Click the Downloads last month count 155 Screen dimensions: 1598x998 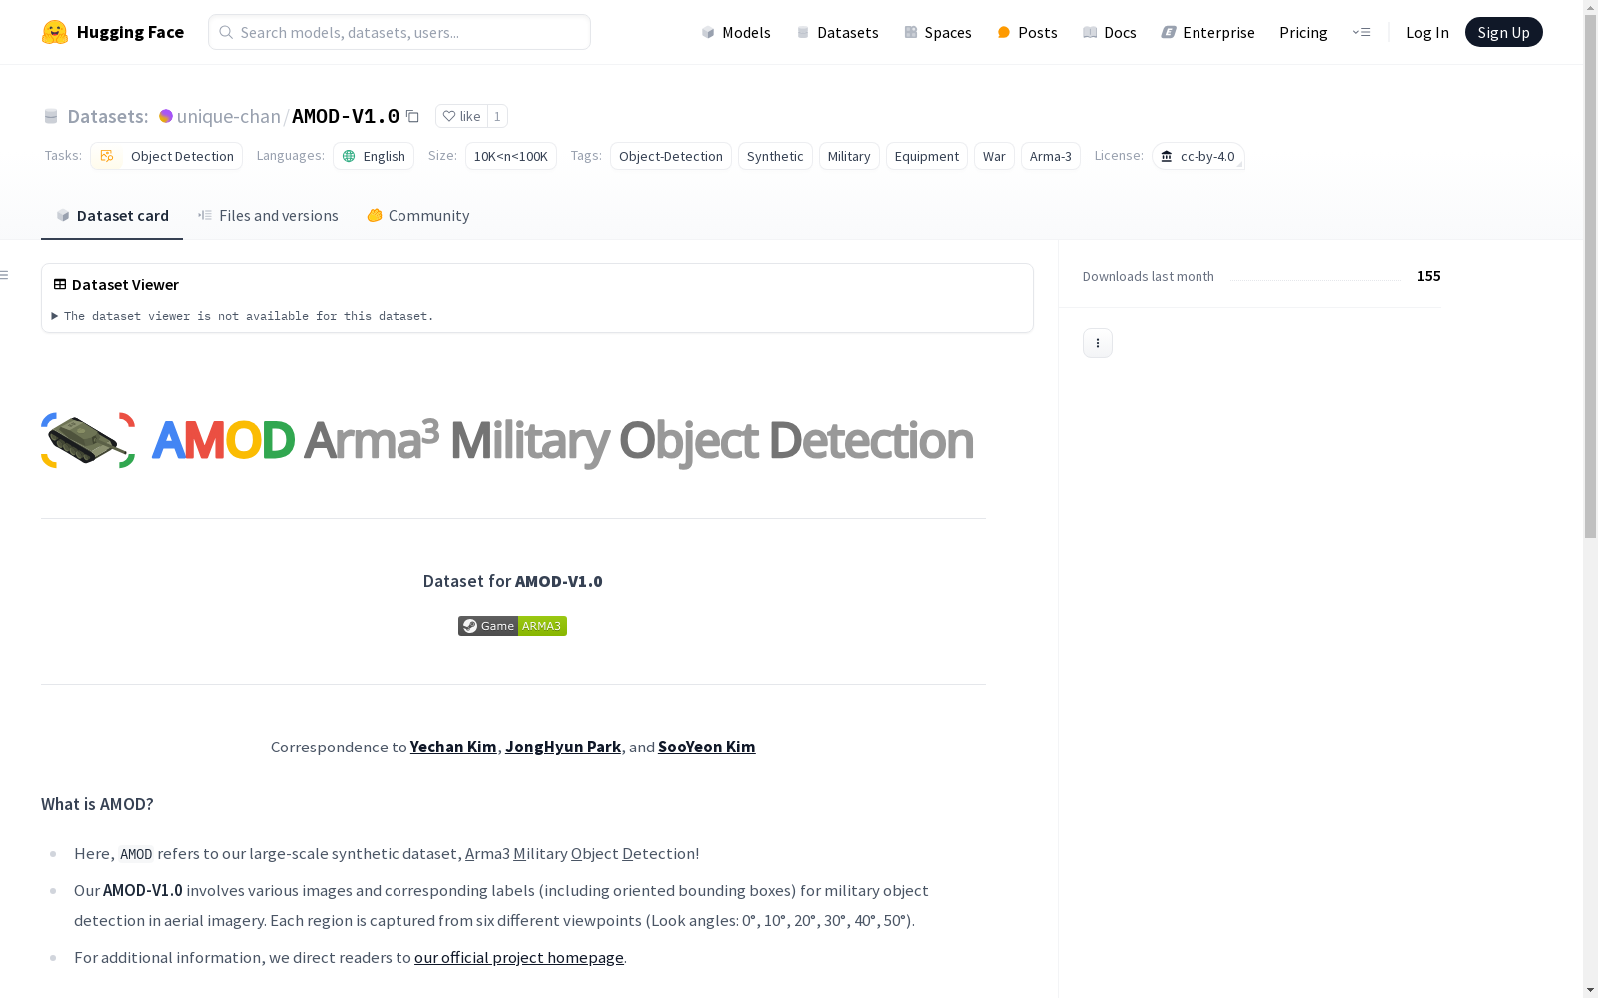tap(1429, 276)
